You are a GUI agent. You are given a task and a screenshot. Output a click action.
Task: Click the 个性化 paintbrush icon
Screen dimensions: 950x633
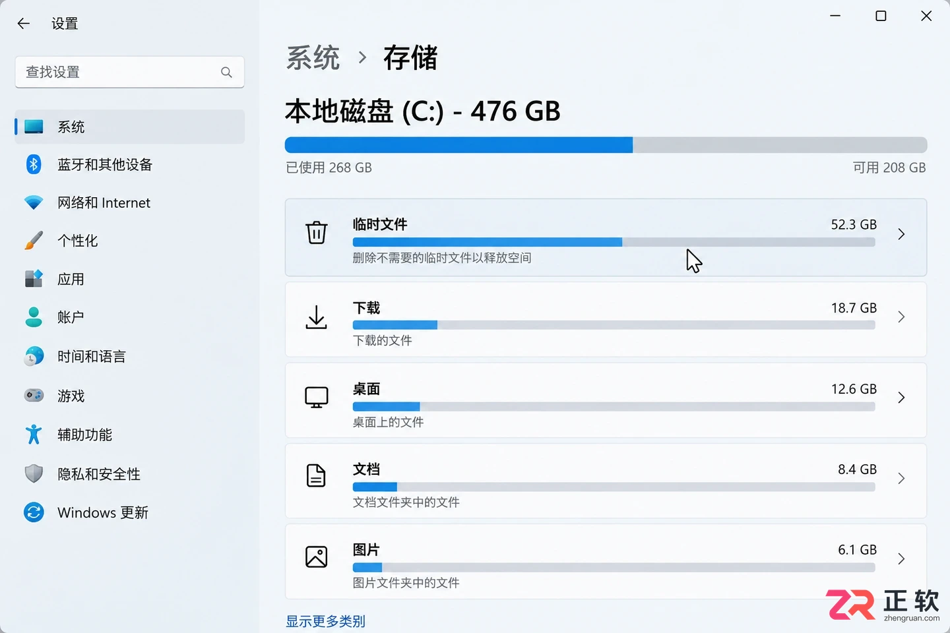pyautogui.click(x=34, y=241)
